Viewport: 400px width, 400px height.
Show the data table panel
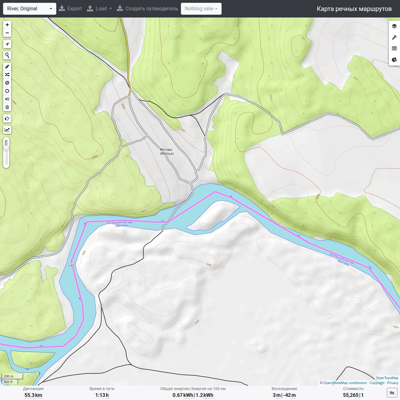point(394,48)
